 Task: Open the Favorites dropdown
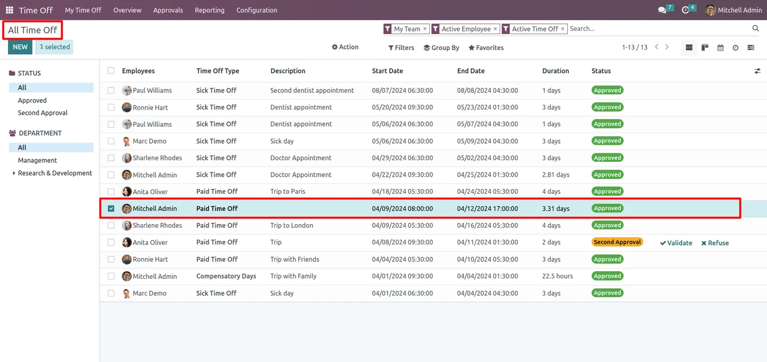pos(486,48)
